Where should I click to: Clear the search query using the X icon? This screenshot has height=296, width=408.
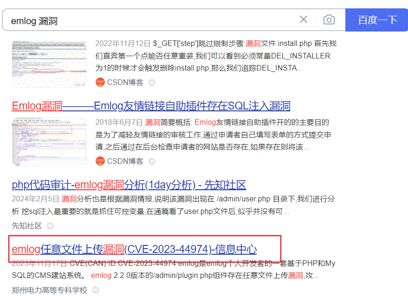click(x=304, y=19)
